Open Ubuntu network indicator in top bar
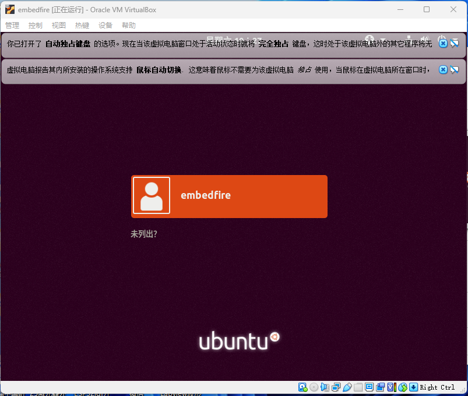This screenshot has height=396, width=468. pyautogui.click(x=409, y=39)
